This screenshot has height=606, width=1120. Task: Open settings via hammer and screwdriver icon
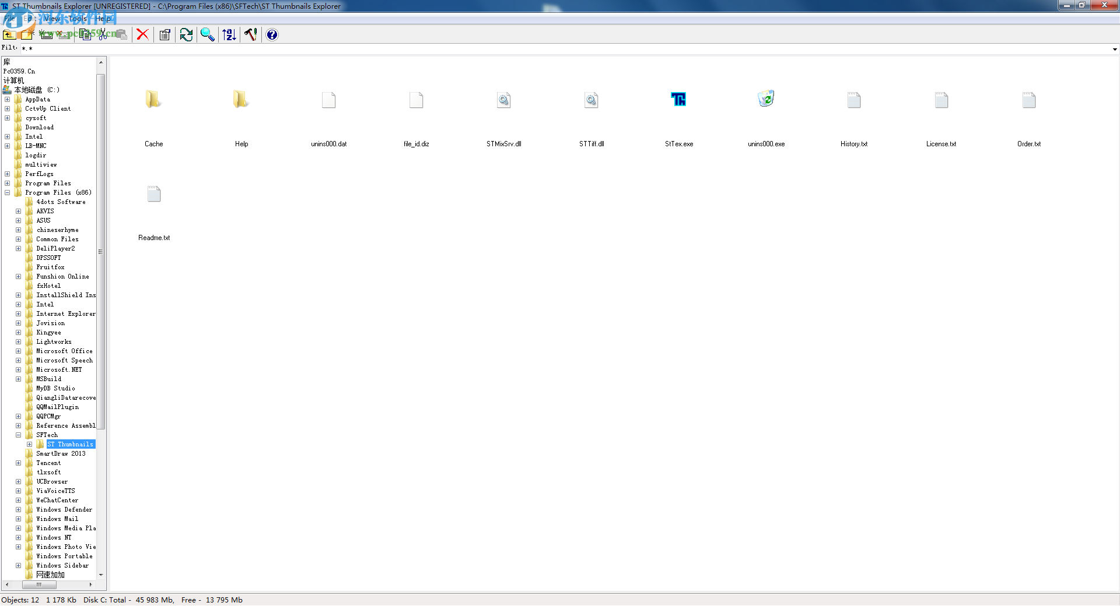coord(251,35)
